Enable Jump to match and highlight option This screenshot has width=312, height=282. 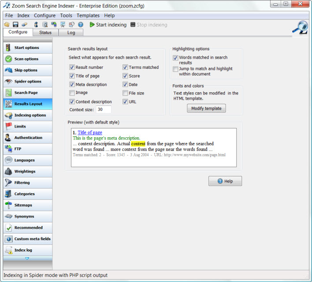[x=175, y=69]
